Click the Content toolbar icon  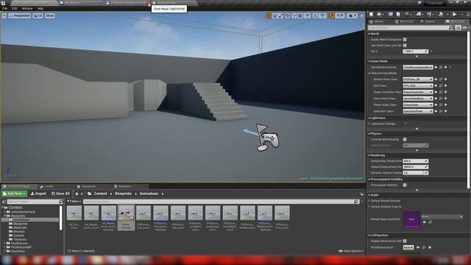point(391,15)
